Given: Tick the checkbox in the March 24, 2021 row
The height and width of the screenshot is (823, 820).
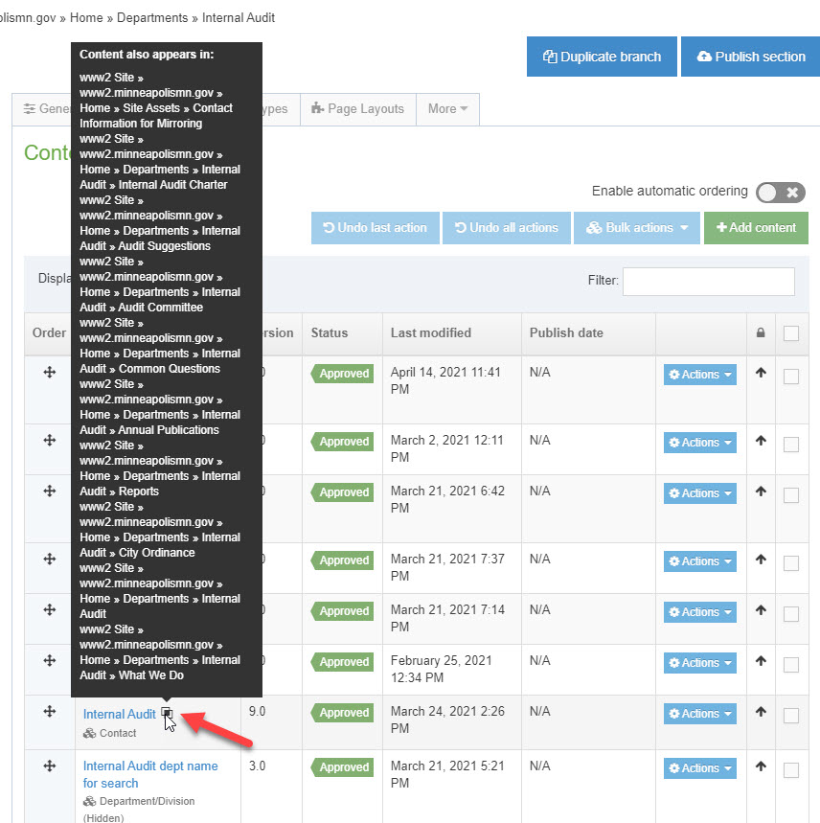Looking at the screenshot, I should coord(791,716).
